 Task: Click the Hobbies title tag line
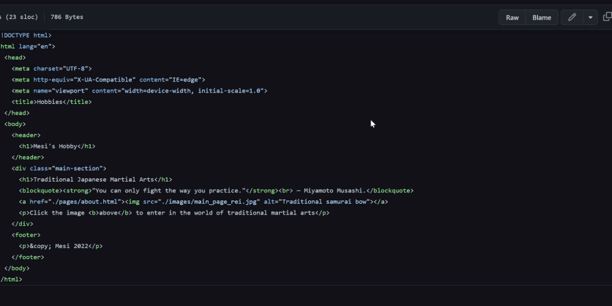52,102
